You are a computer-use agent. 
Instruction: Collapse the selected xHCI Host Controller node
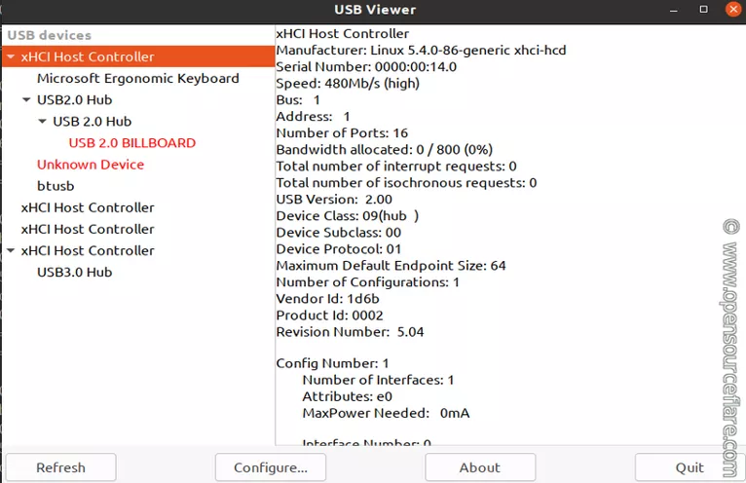11,57
